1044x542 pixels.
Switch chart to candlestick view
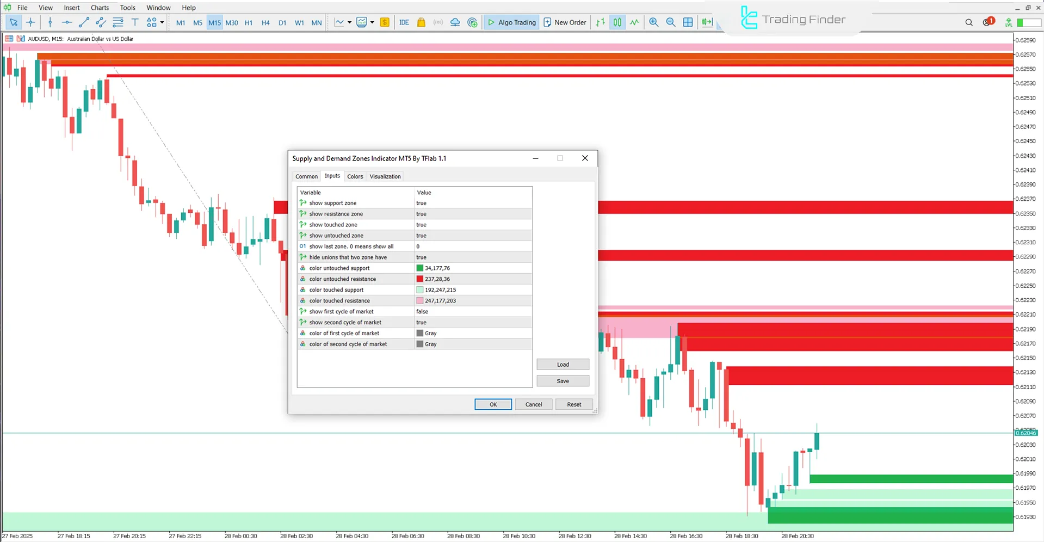617,22
